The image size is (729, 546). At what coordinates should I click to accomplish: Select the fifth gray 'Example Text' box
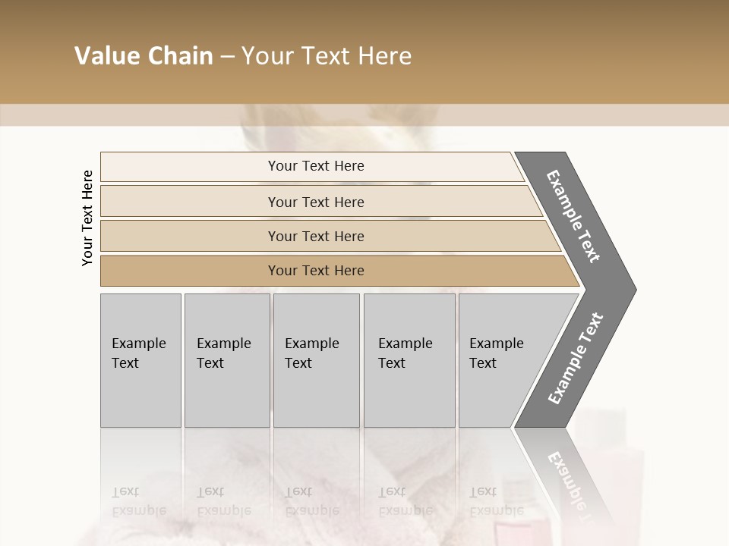502,360
